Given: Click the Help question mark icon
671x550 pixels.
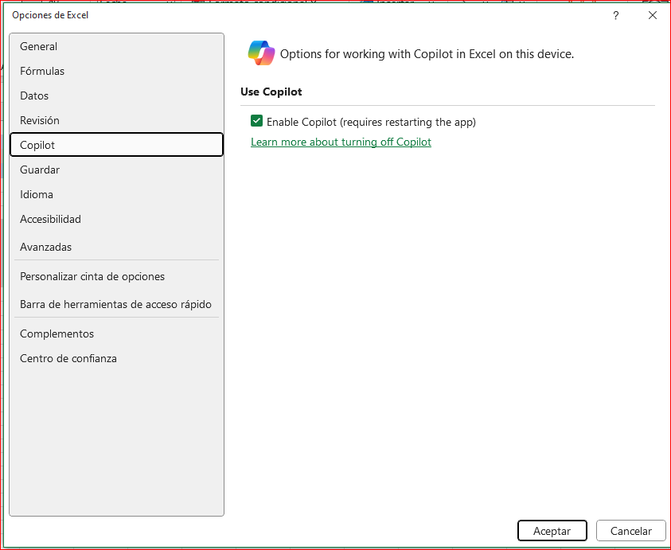Looking at the screenshot, I should pyautogui.click(x=616, y=15).
